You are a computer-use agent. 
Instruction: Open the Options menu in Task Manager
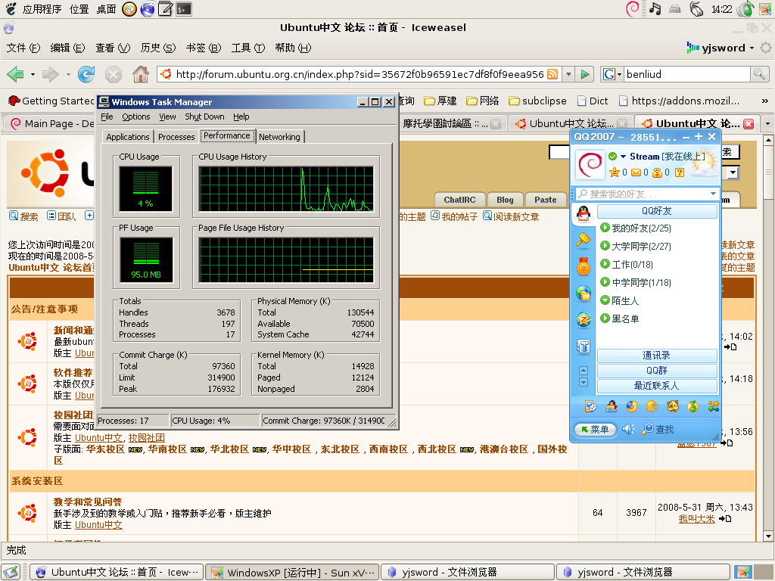click(136, 117)
